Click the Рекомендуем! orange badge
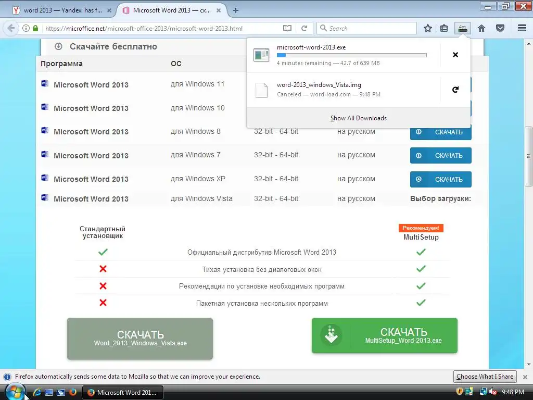The height and width of the screenshot is (400, 533). [421, 228]
